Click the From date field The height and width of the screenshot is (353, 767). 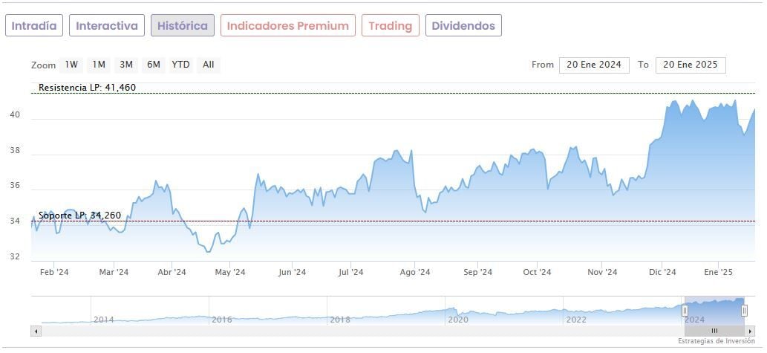pos(594,65)
